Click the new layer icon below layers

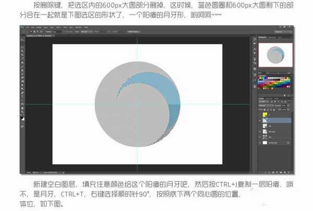(284, 172)
